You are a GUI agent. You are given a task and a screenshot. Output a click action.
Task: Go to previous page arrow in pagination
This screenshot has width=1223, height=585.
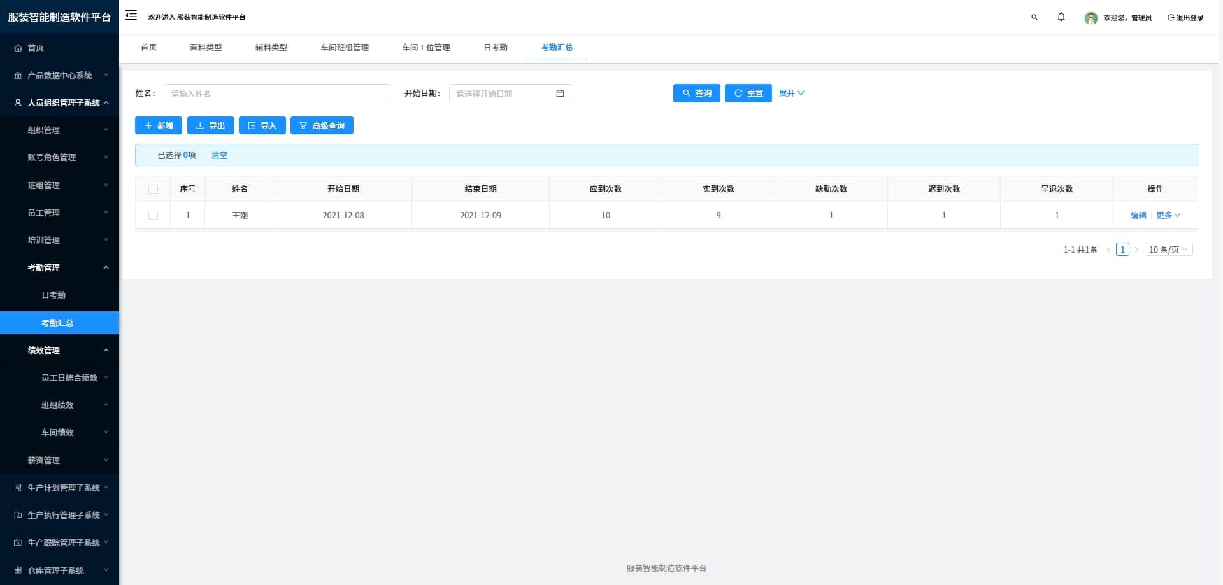coord(1108,250)
